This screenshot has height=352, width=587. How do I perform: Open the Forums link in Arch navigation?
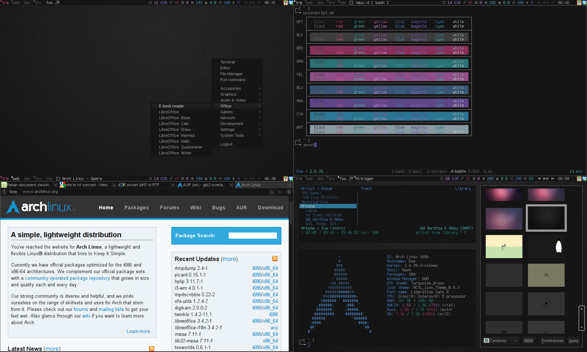pyautogui.click(x=169, y=208)
